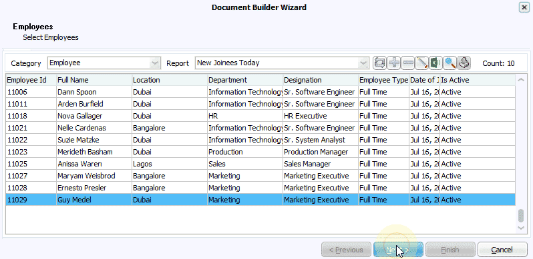The width and height of the screenshot is (533, 259).
Task: Sort by Full Name column header
Action: click(x=94, y=80)
